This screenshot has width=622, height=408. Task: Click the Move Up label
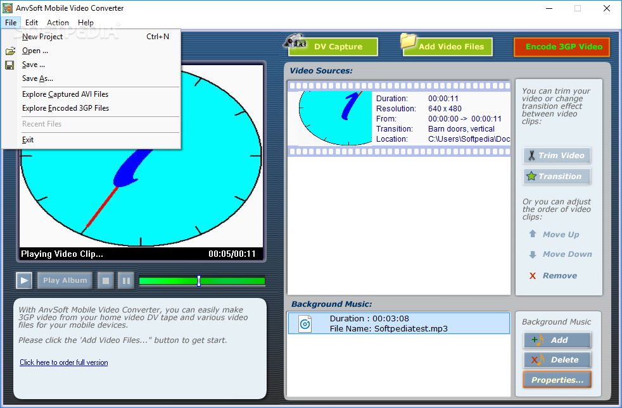(x=561, y=235)
